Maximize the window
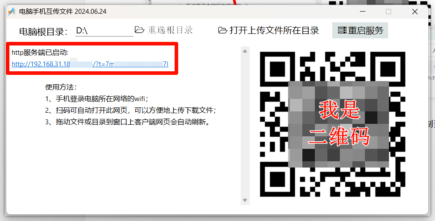 [389, 12]
